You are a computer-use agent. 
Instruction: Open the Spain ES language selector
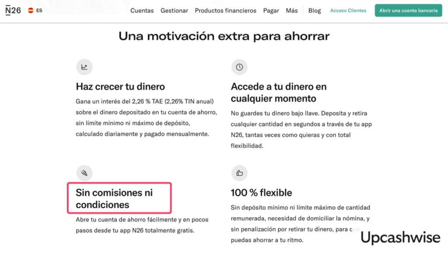pyautogui.click(x=35, y=10)
